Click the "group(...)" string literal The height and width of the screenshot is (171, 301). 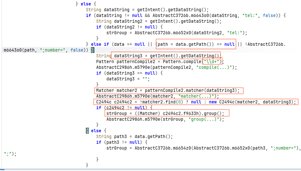coord(204,119)
